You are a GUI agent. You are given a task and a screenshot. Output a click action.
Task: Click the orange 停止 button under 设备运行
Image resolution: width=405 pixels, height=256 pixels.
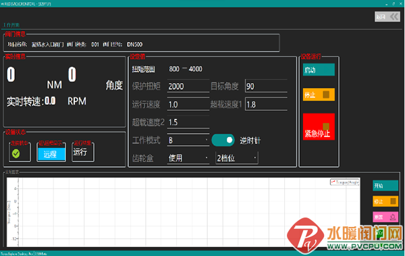coord(319,95)
